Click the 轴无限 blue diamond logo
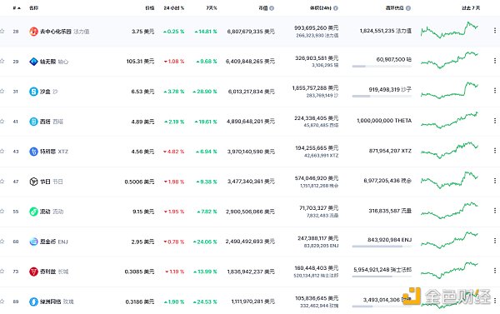 pos(33,62)
